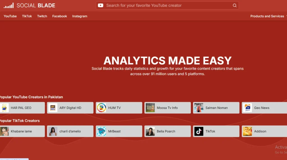Click the HUM TV circular logo

(101, 108)
